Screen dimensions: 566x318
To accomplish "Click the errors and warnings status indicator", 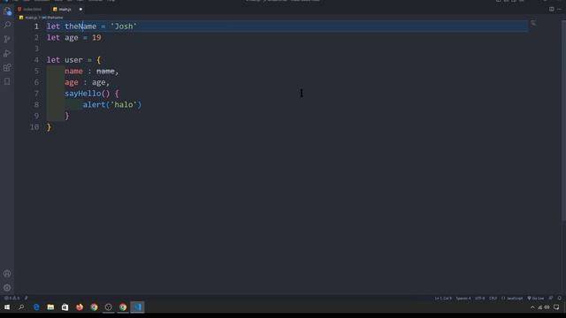I will 11,299.
